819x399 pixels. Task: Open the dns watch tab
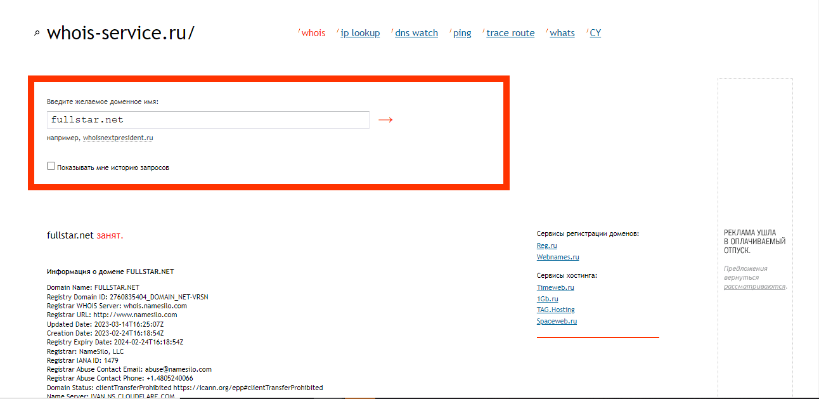(416, 33)
